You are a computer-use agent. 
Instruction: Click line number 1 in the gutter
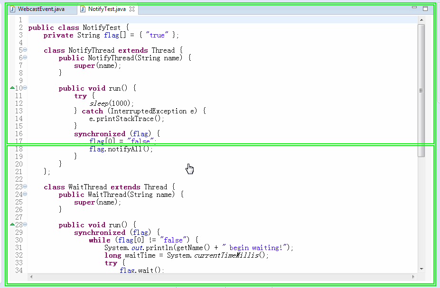tap(20, 20)
